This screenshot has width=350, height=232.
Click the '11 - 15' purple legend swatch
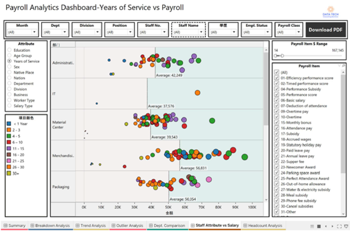[x=9, y=148]
